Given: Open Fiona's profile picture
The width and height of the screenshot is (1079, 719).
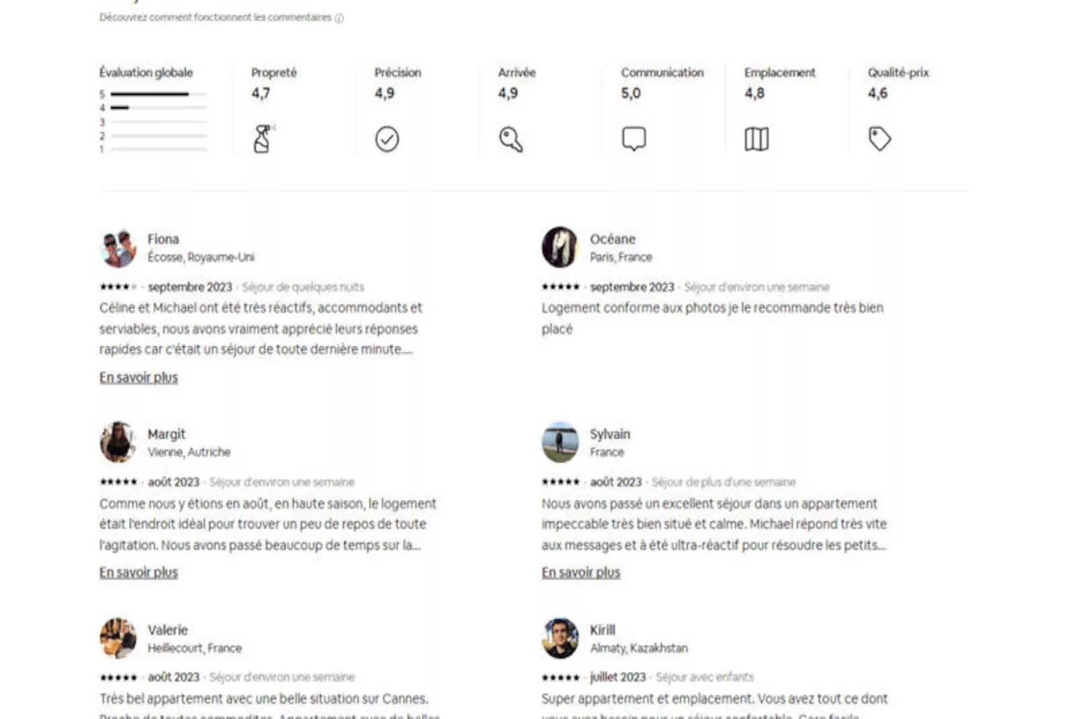Looking at the screenshot, I should pyautogui.click(x=118, y=247).
